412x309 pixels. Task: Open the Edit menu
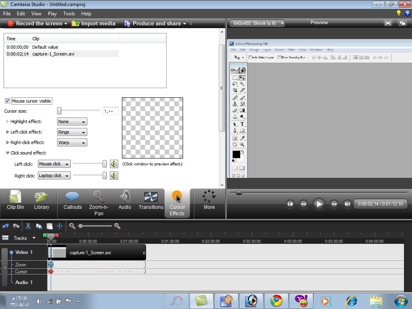21,13
